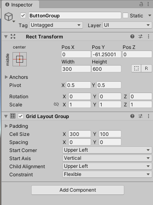This screenshot has width=153, height=205.
Task: Open Grid Layout Group presets slider icon
Action: [140, 116]
